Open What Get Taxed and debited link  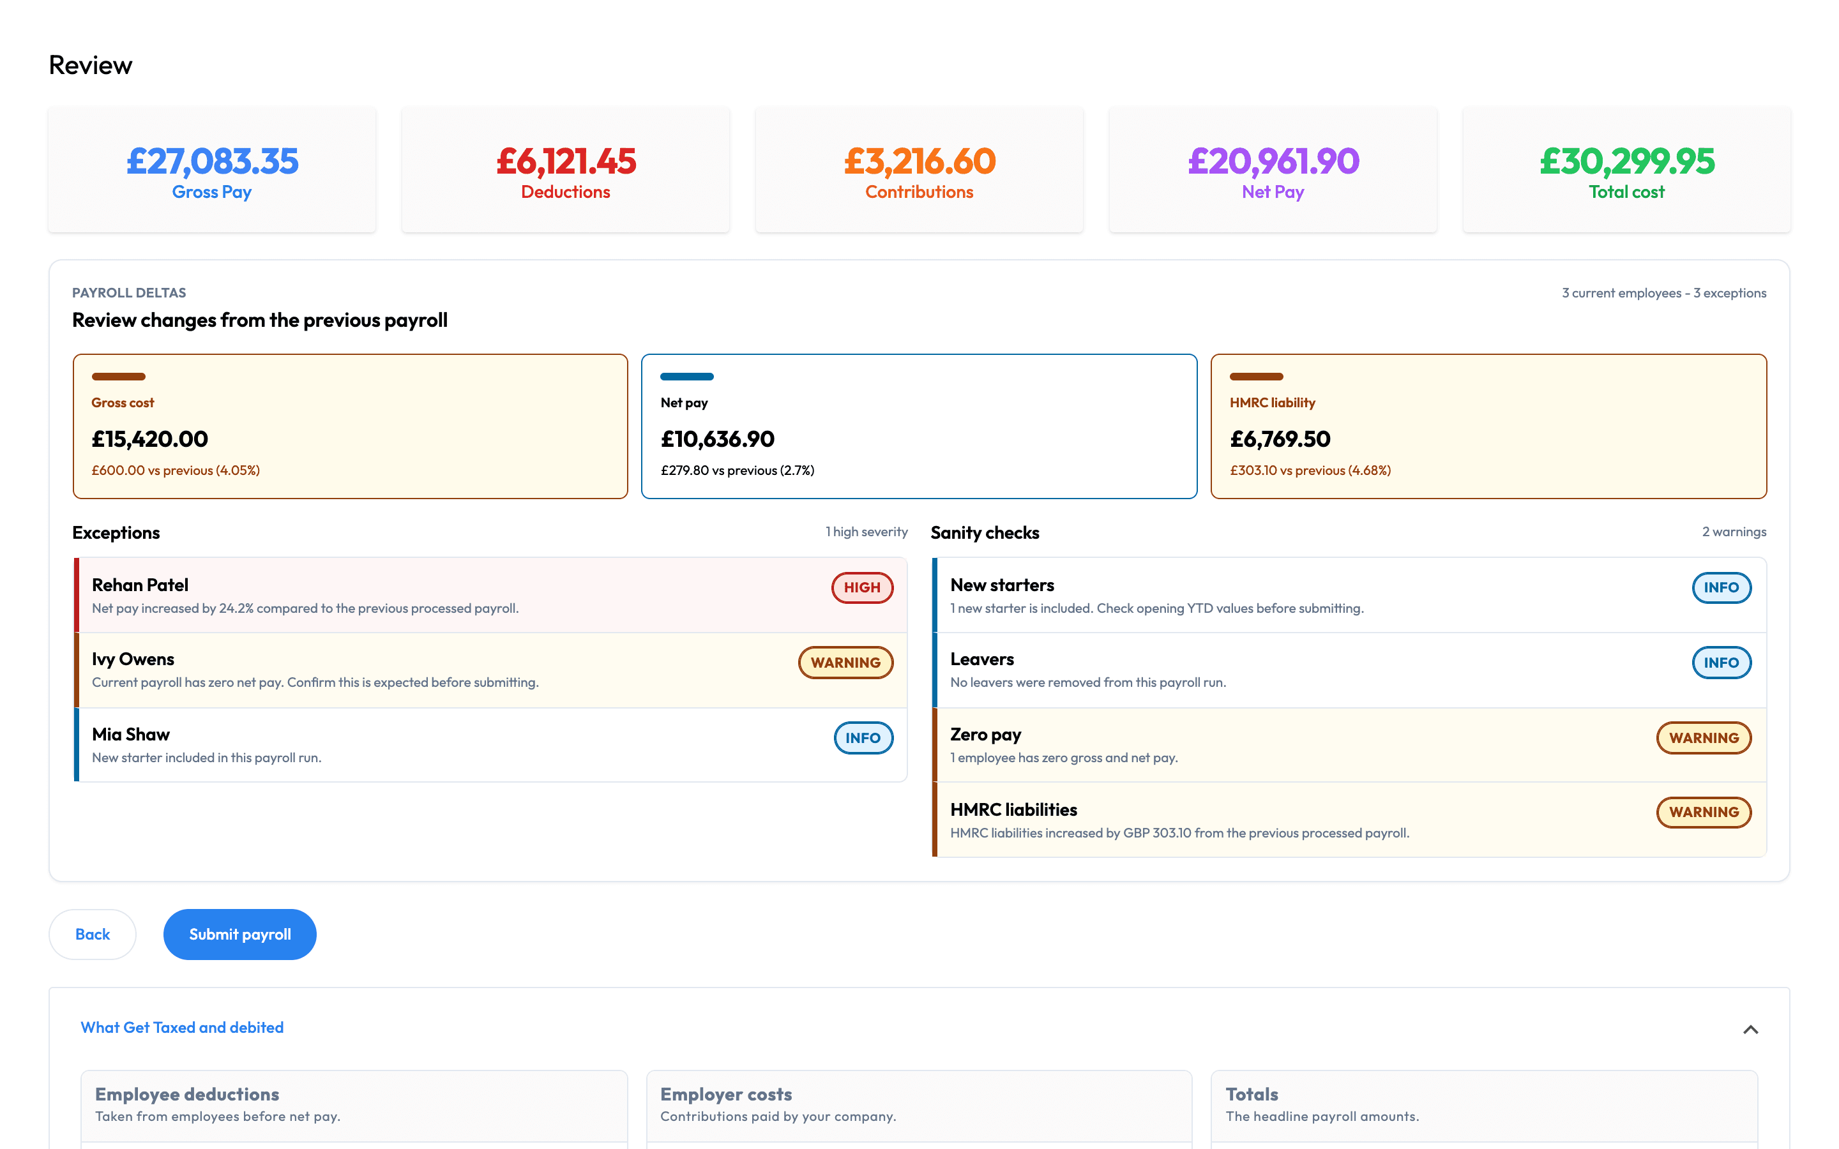[x=183, y=1028]
